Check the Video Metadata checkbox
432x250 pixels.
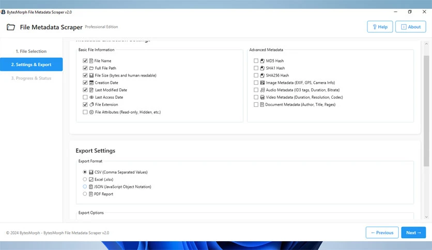(x=256, y=97)
